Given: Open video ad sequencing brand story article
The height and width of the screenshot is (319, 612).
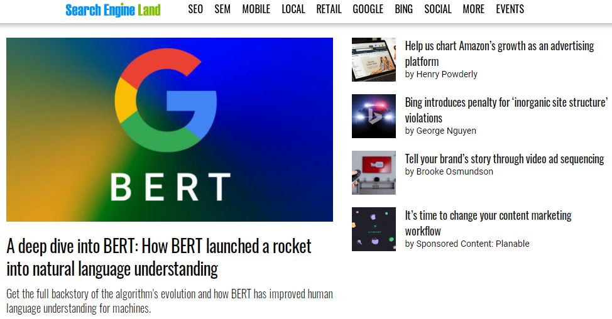Looking at the screenshot, I should pos(505,159).
